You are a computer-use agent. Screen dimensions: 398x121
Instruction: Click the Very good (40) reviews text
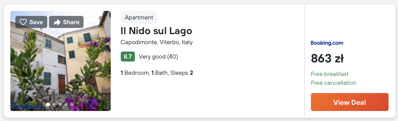pos(158,57)
